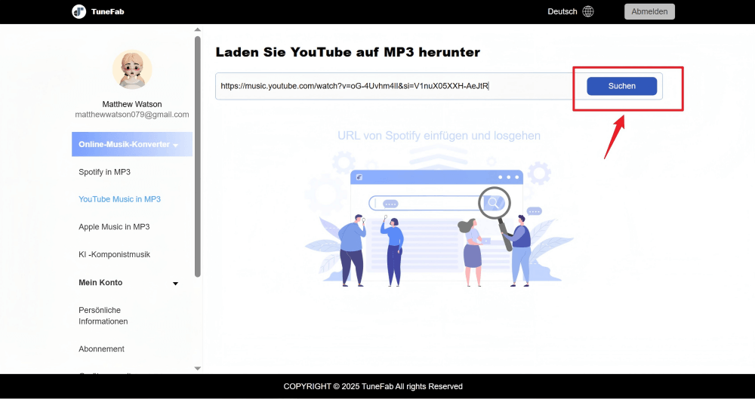Click the sidebar scrollbar thumb

(x=198, y=151)
